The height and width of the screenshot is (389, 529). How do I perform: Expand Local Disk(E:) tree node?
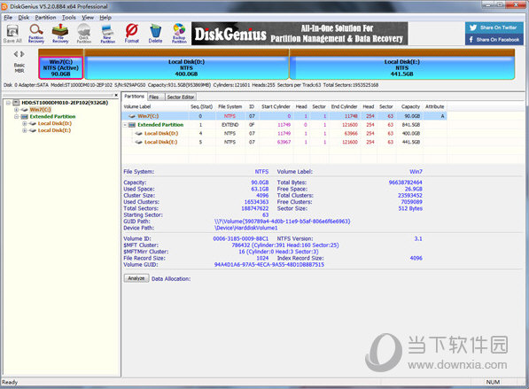tap(24, 130)
